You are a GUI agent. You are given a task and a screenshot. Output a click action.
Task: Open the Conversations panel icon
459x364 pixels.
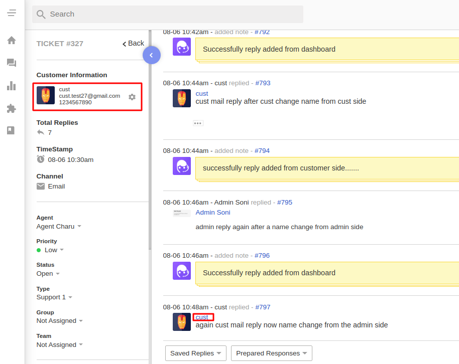11,63
